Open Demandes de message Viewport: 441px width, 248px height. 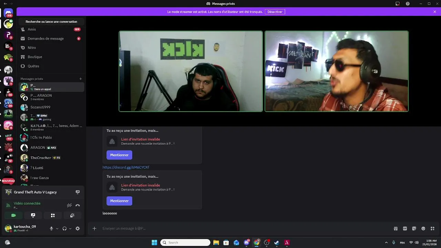tap(51, 39)
